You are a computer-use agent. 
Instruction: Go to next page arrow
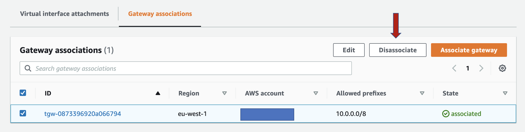pyautogui.click(x=481, y=68)
